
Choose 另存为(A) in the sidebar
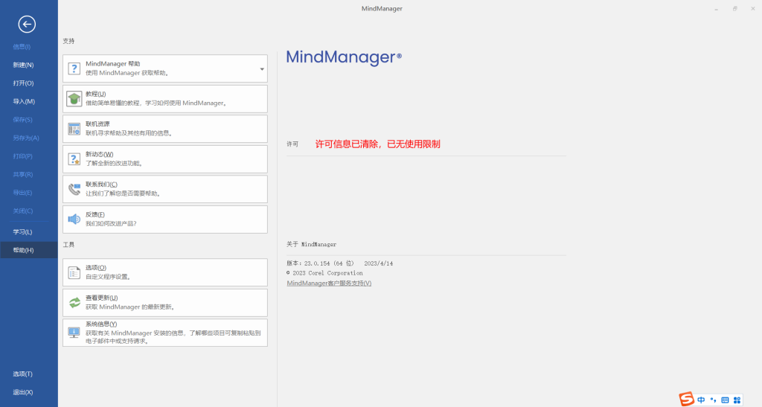point(26,138)
